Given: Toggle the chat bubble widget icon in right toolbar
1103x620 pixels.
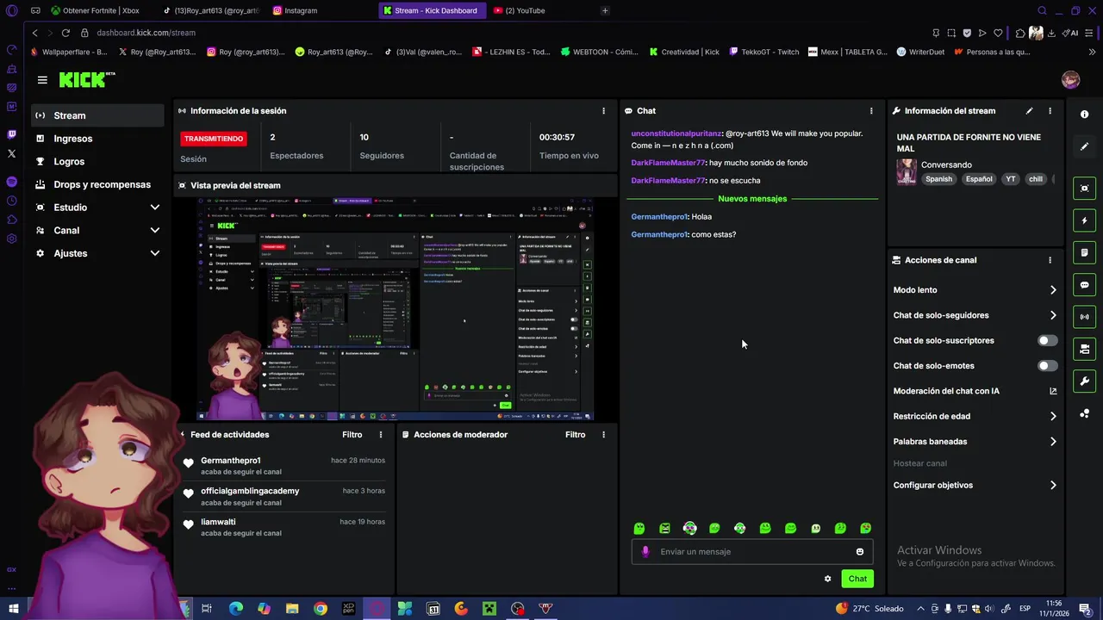Looking at the screenshot, I should [x=1084, y=285].
